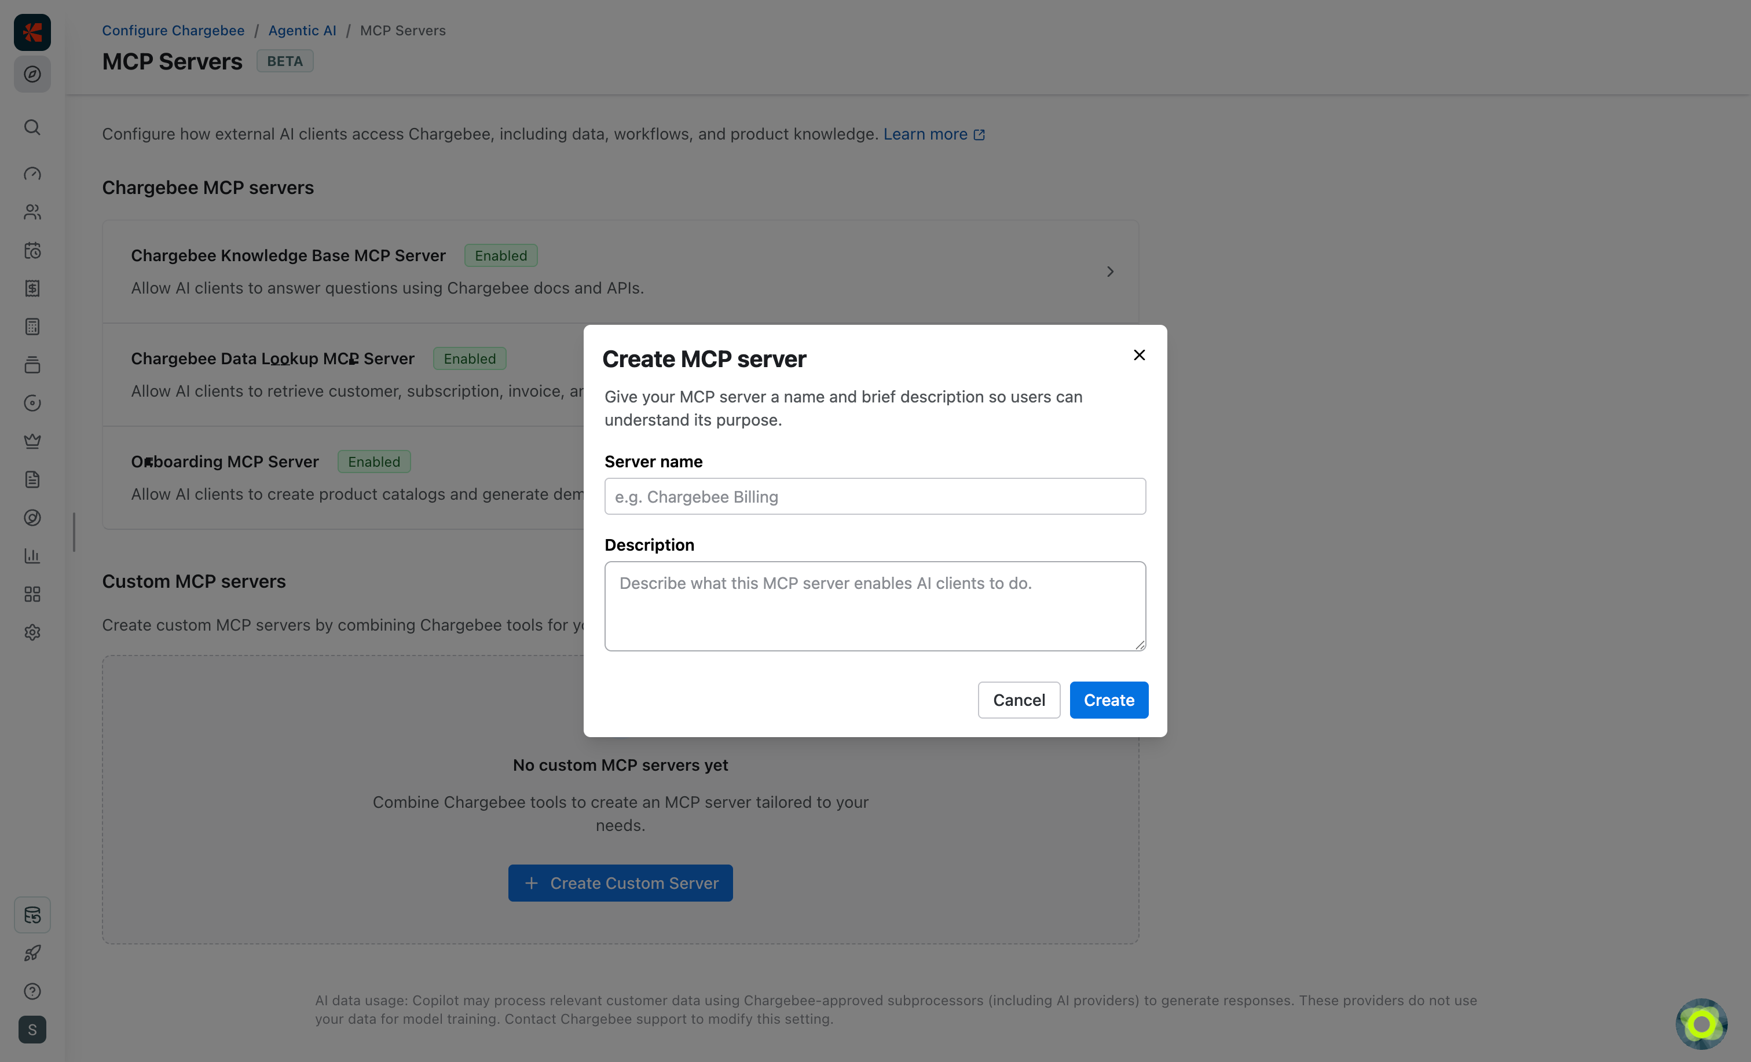Open the calculator-style sidebar icon
1751x1062 pixels.
pyautogui.click(x=32, y=327)
